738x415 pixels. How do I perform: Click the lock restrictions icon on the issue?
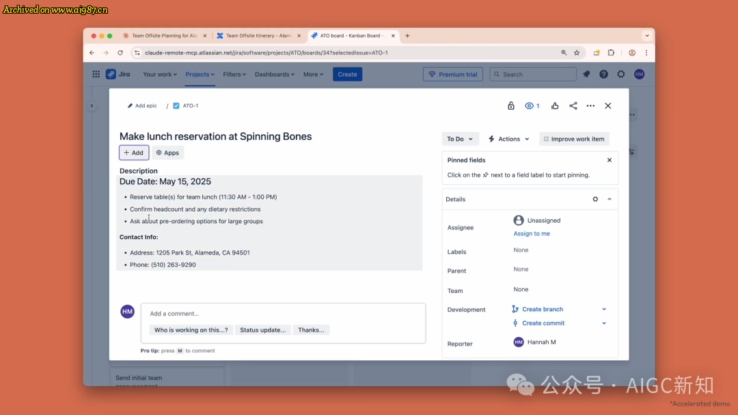[x=510, y=106]
